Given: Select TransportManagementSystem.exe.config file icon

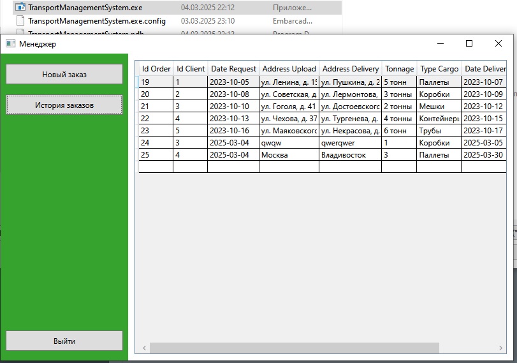Looking at the screenshot, I should click(20, 21).
